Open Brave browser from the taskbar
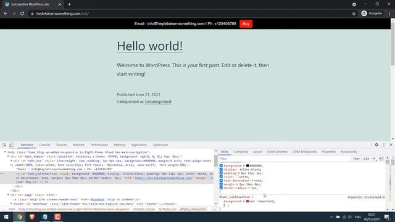This screenshot has width=395, height=222. pos(32,216)
